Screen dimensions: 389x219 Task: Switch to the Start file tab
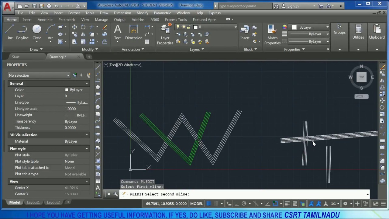[15, 57]
